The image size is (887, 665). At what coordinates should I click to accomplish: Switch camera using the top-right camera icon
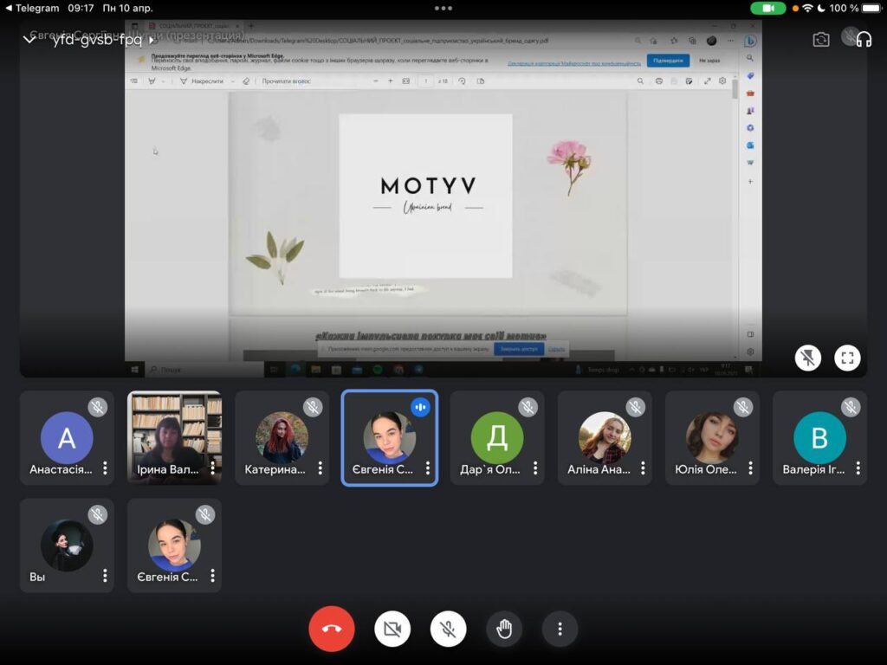click(x=820, y=40)
